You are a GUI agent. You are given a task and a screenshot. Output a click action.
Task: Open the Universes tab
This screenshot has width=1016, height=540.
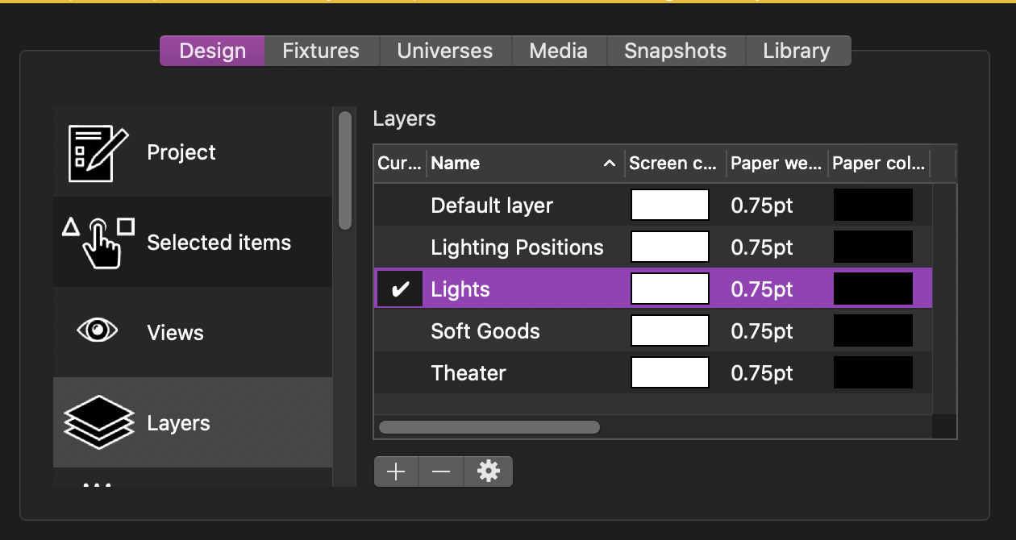(444, 51)
